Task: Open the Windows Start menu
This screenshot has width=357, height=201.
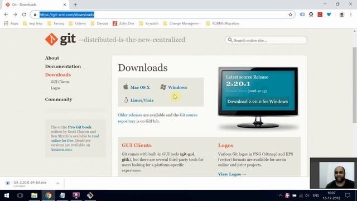Action: [x=6, y=195]
